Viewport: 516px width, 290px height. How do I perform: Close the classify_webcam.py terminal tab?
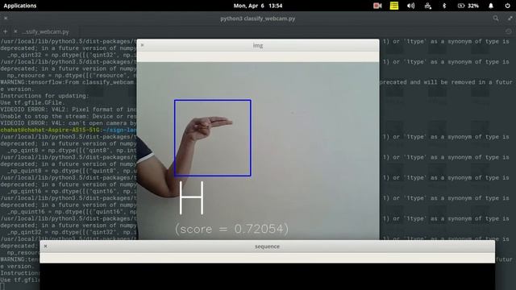click(x=15, y=31)
